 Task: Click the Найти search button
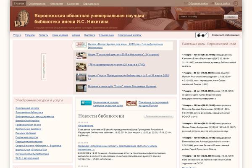tap(231, 17)
